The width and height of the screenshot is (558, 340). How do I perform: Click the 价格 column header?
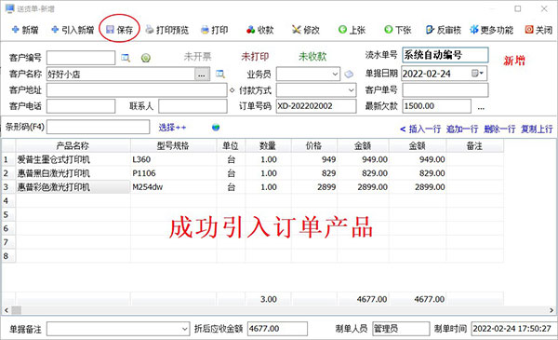point(314,145)
